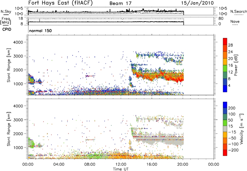Click the "18" frequency axis tick
Screen dimensions: 247x171
point(21,19)
